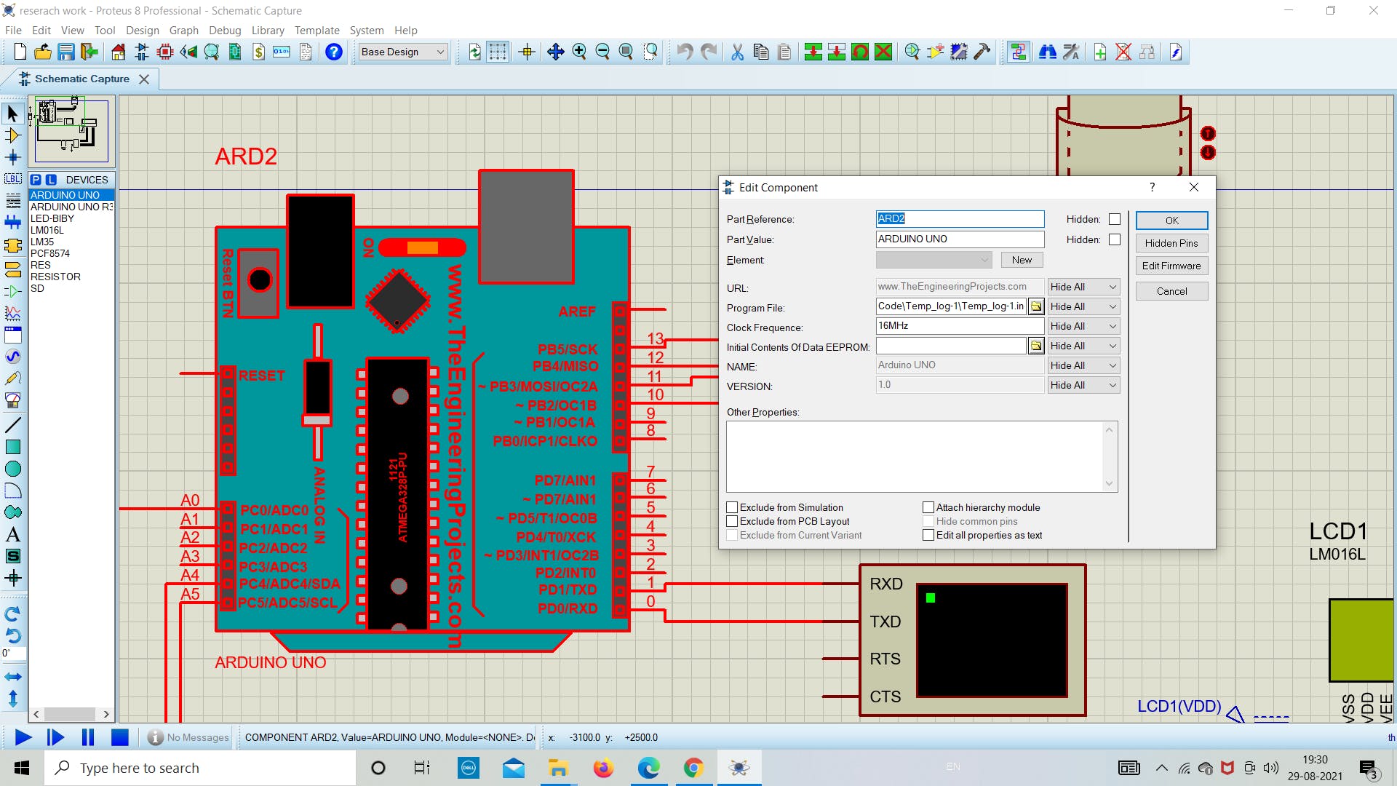The image size is (1397, 786).
Task: Open the Library menu
Action: pyautogui.click(x=268, y=31)
